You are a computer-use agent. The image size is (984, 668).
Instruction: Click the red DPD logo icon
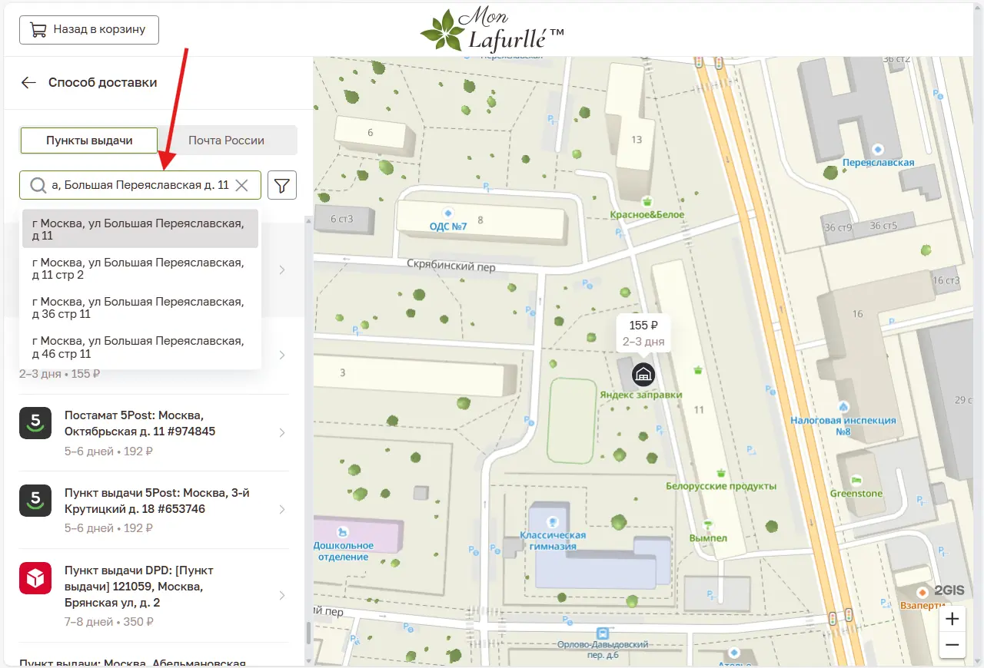[x=35, y=578]
